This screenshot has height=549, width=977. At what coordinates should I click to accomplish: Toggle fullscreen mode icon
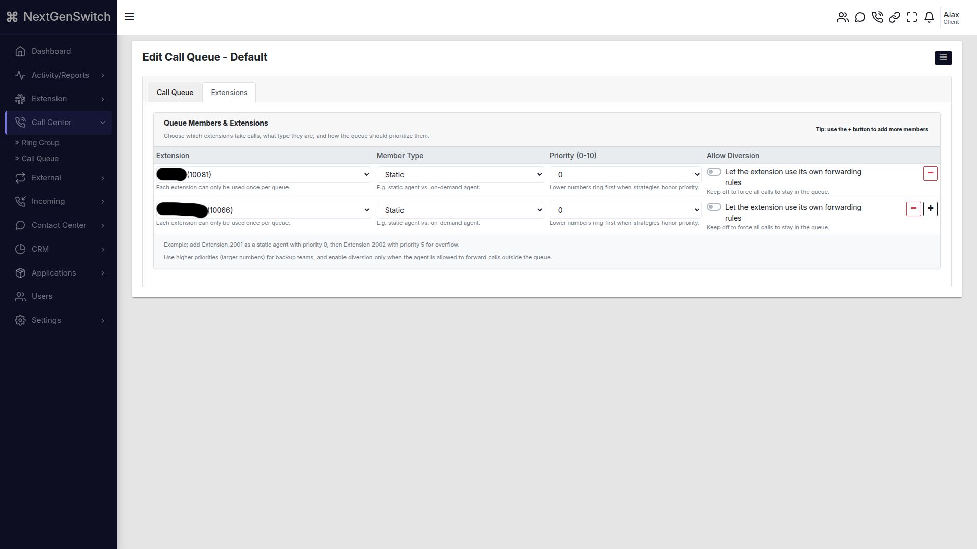point(912,17)
